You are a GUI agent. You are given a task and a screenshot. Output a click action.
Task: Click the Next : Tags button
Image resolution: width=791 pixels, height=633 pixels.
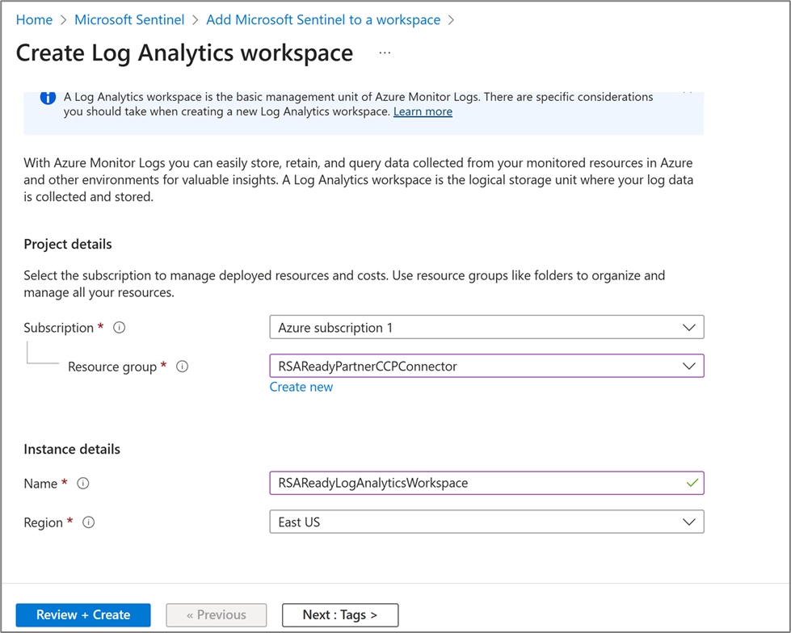tap(340, 615)
